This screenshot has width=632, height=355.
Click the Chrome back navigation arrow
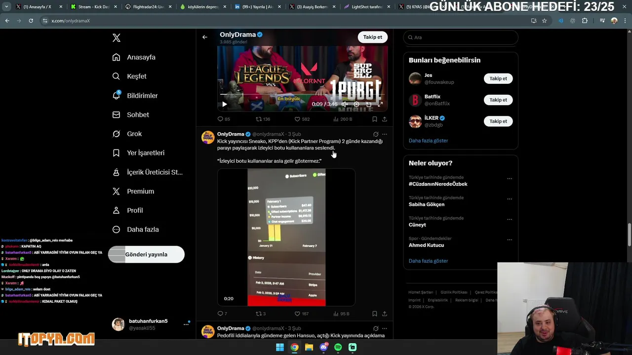click(x=7, y=21)
